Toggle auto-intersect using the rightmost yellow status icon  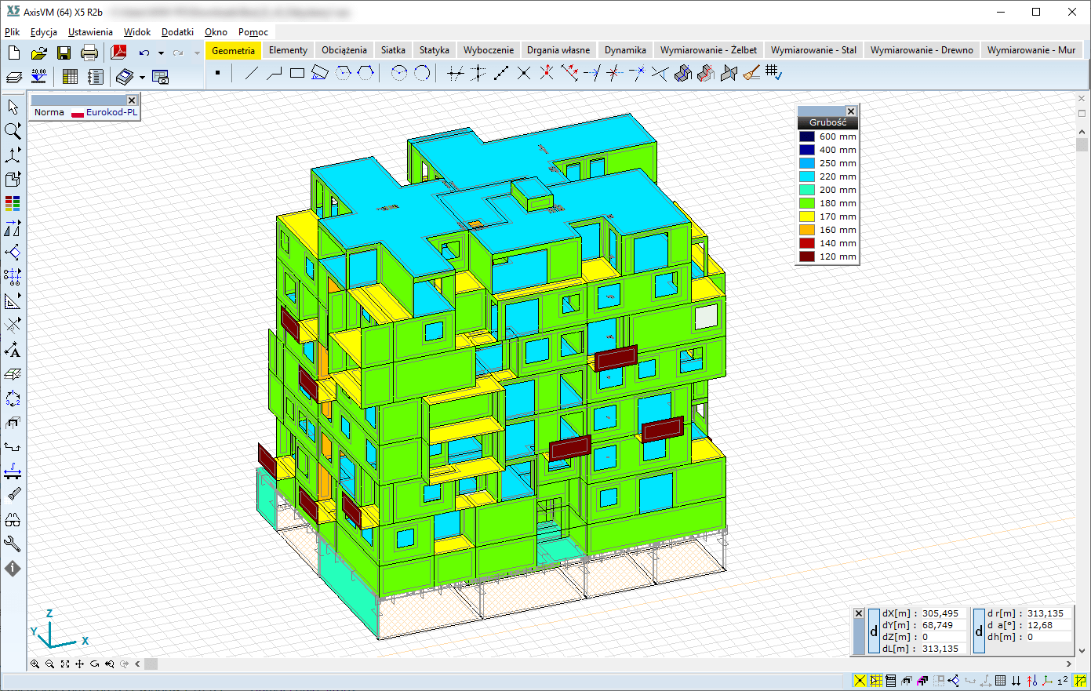(1080, 681)
